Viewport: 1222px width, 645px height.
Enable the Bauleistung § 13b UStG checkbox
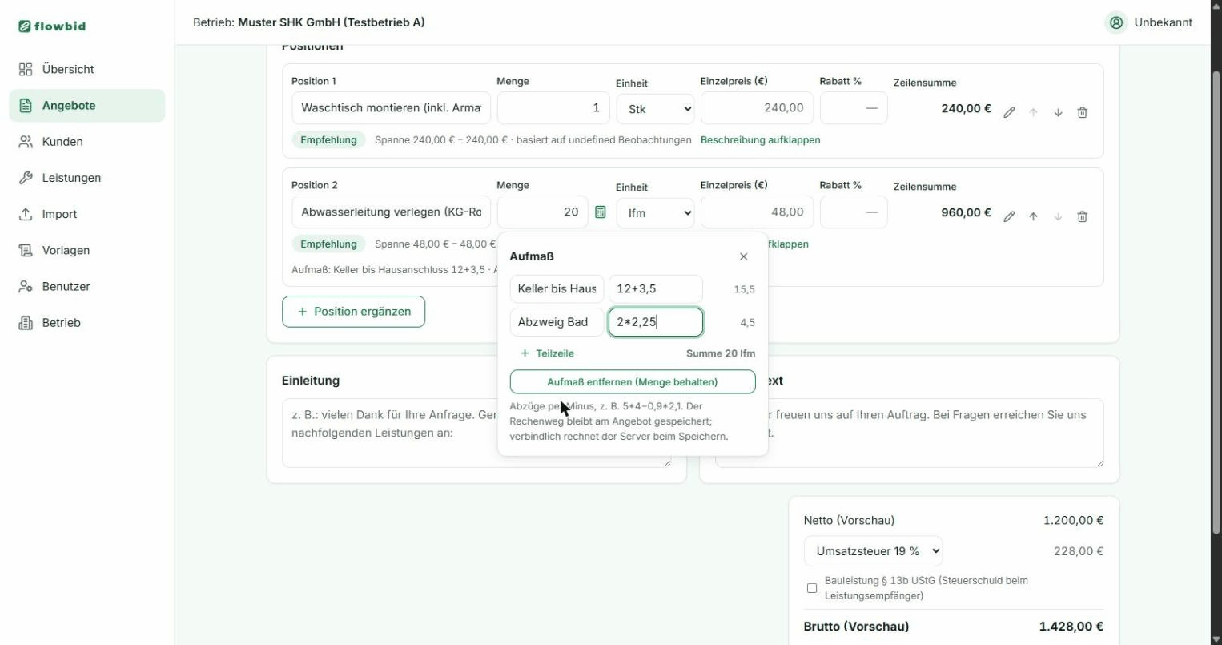pos(812,588)
